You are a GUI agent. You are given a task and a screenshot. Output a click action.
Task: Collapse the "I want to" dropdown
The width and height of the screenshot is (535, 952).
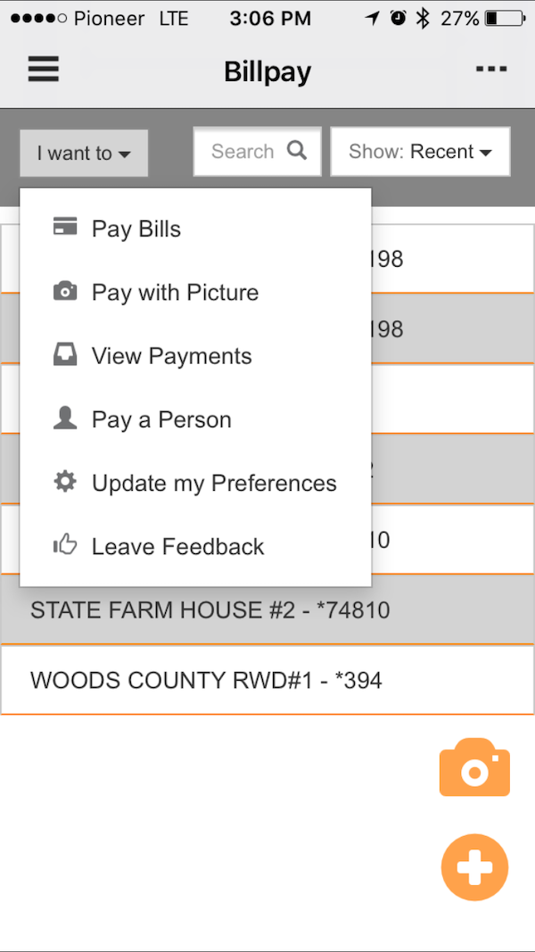coord(84,153)
